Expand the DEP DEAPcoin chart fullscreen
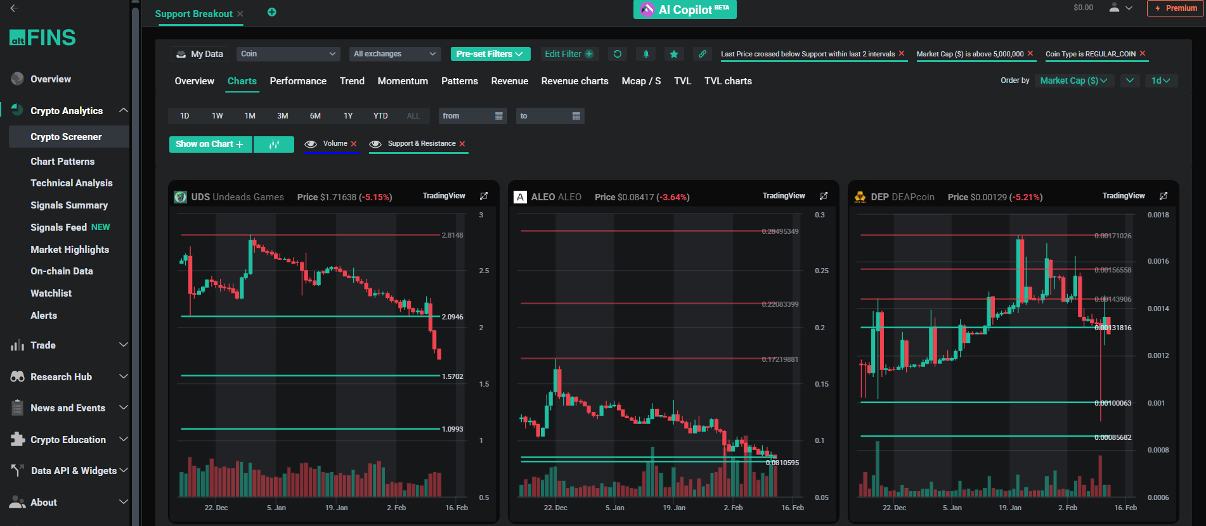 click(1164, 196)
